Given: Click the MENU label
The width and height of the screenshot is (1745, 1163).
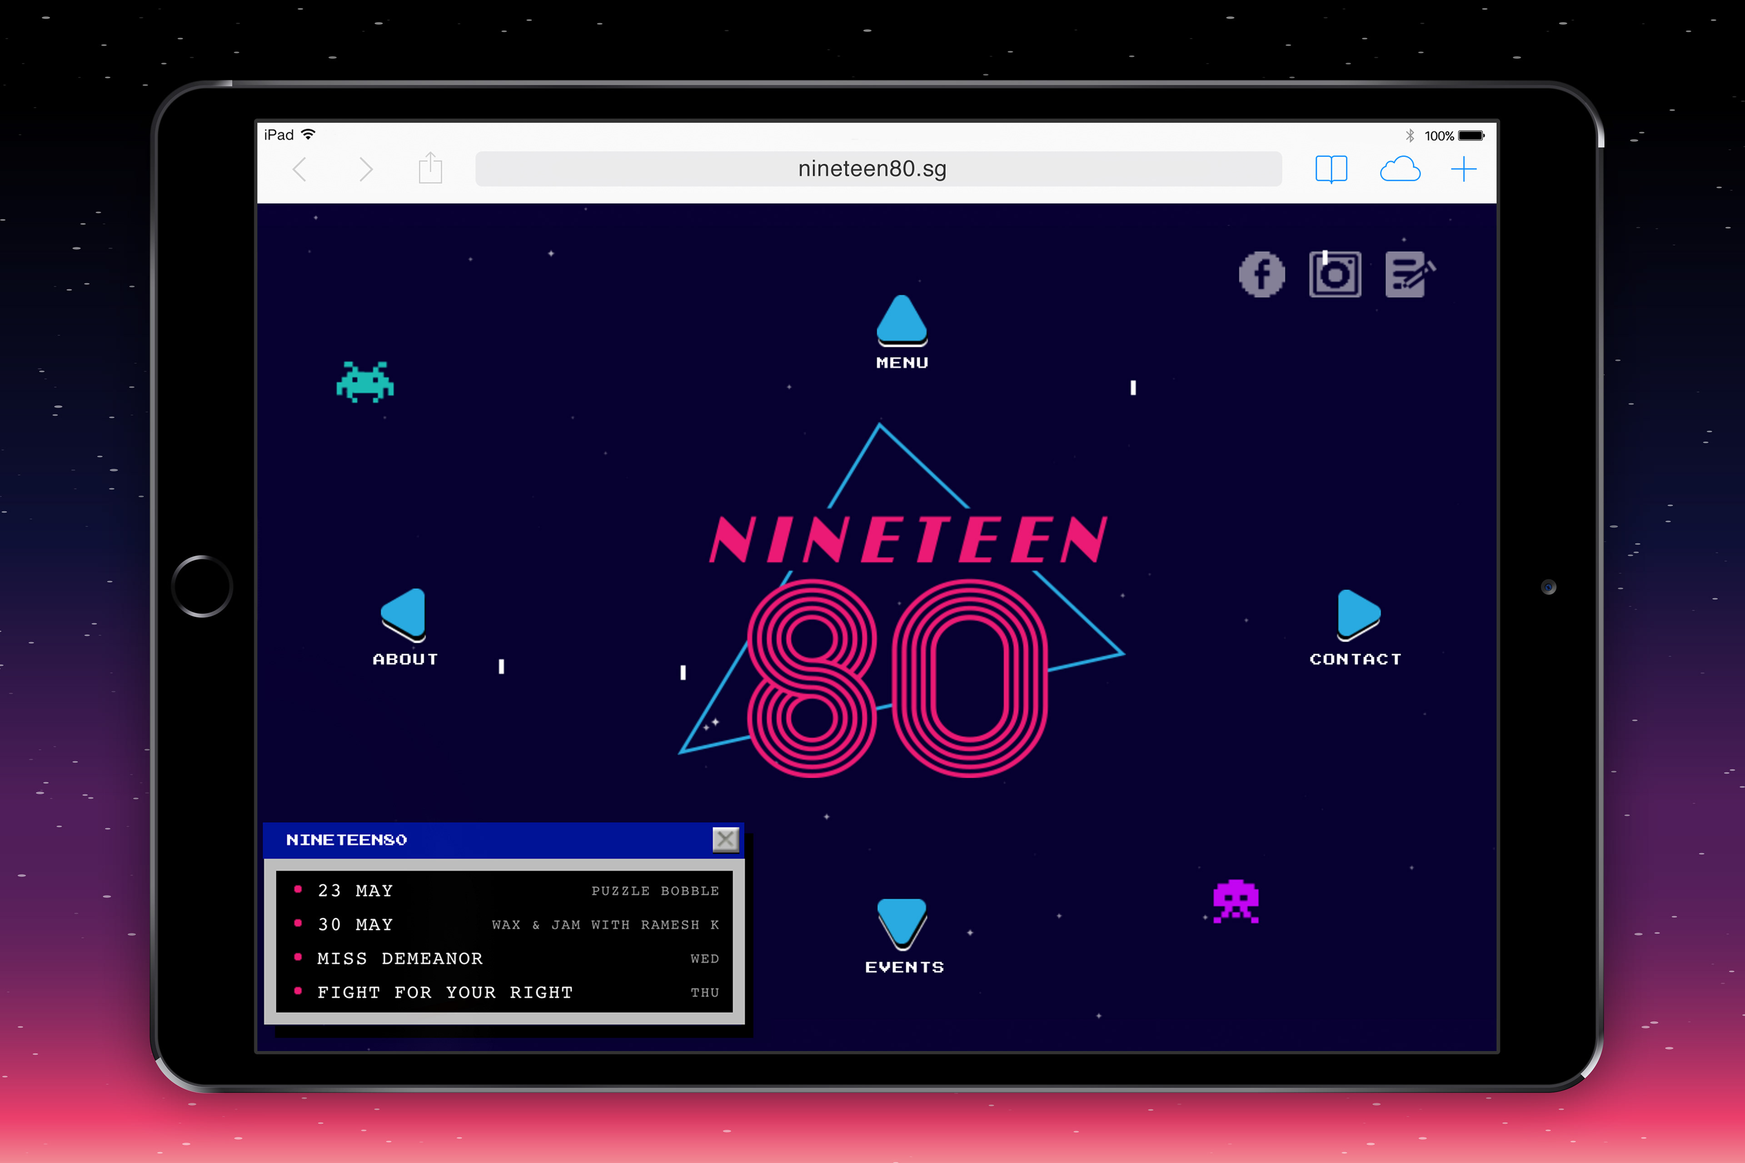Looking at the screenshot, I should tap(902, 363).
